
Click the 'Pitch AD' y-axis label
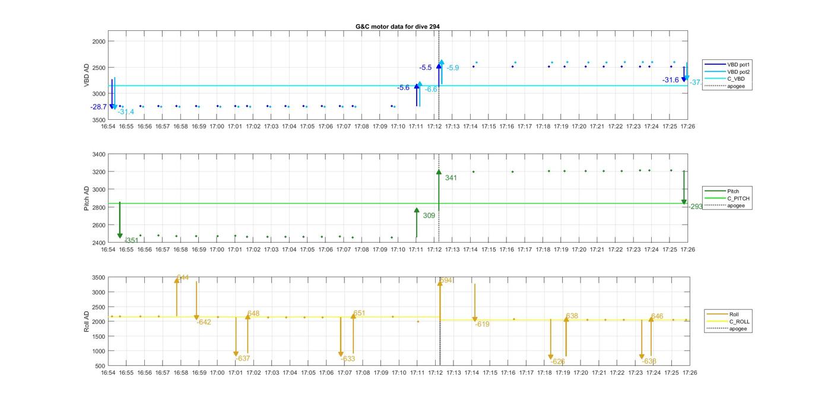pos(87,199)
